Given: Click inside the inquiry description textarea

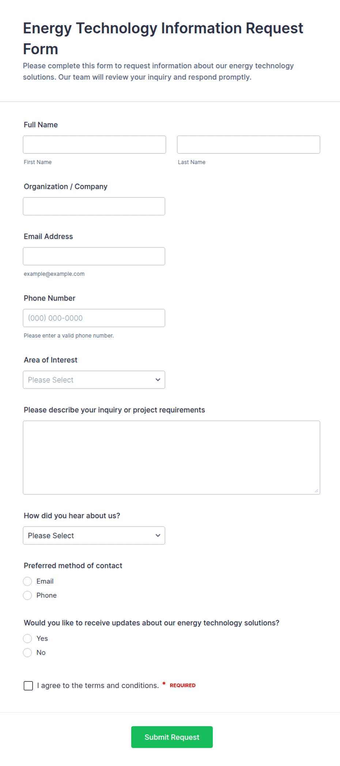Looking at the screenshot, I should coord(171,458).
